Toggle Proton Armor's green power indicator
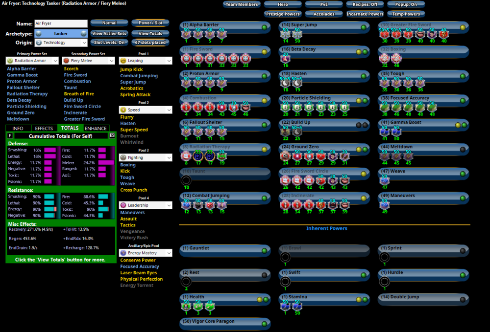The height and width of the screenshot is (332, 490). [264, 76]
